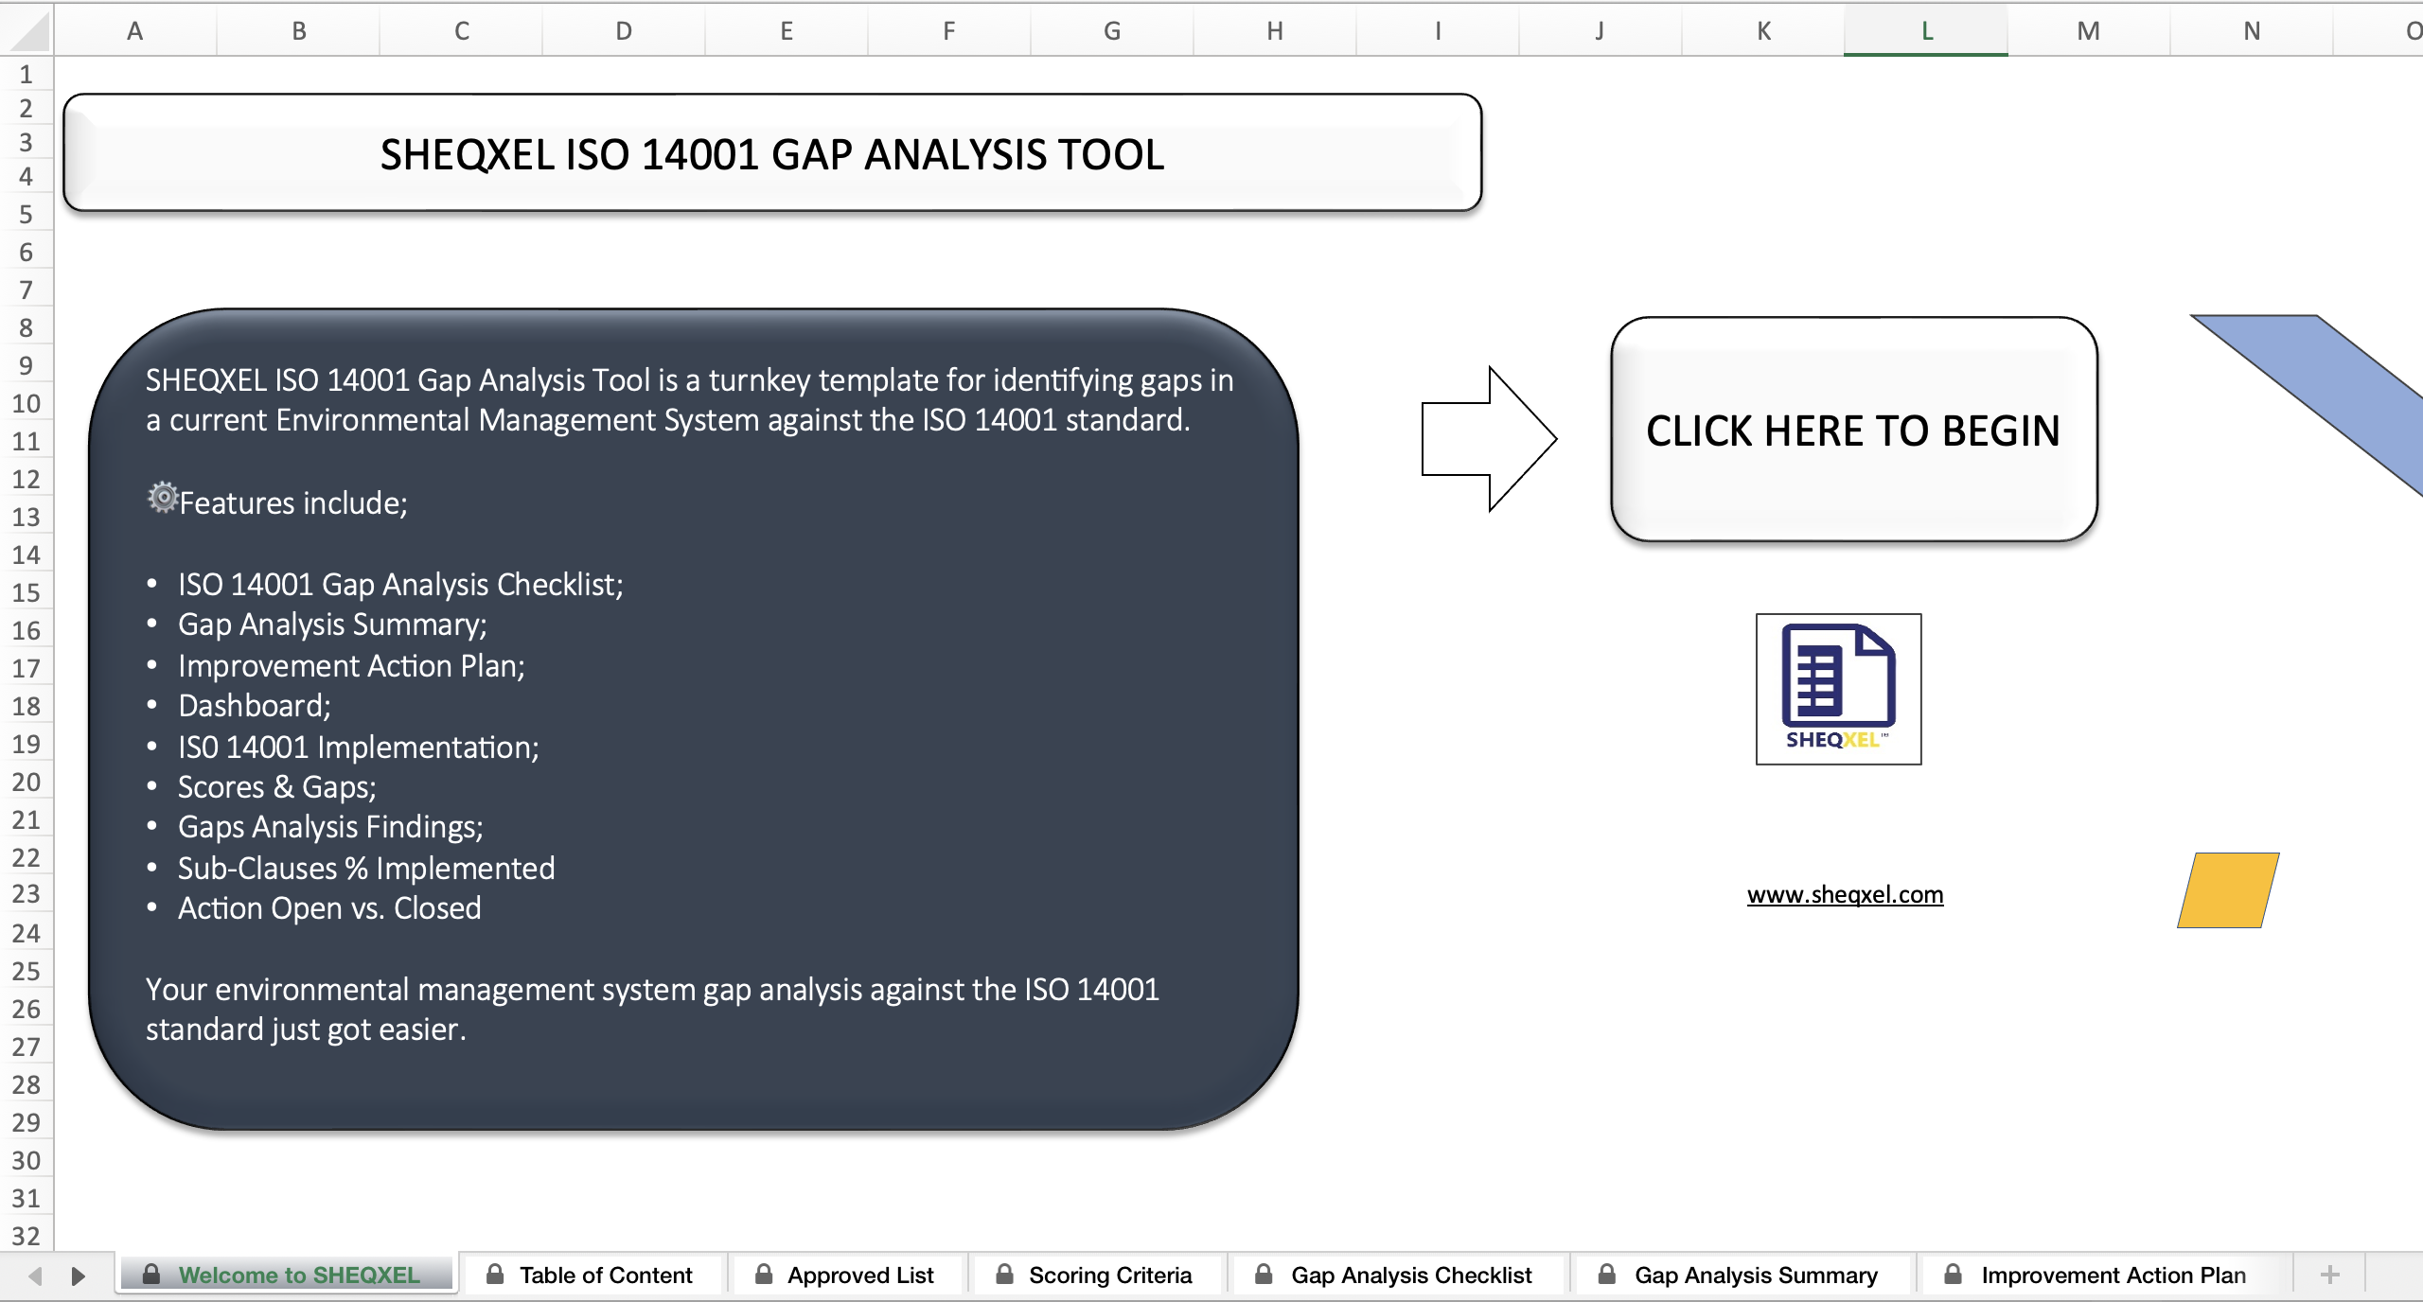Select column N header
This screenshot has width=2423, height=1302.
click(2252, 31)
